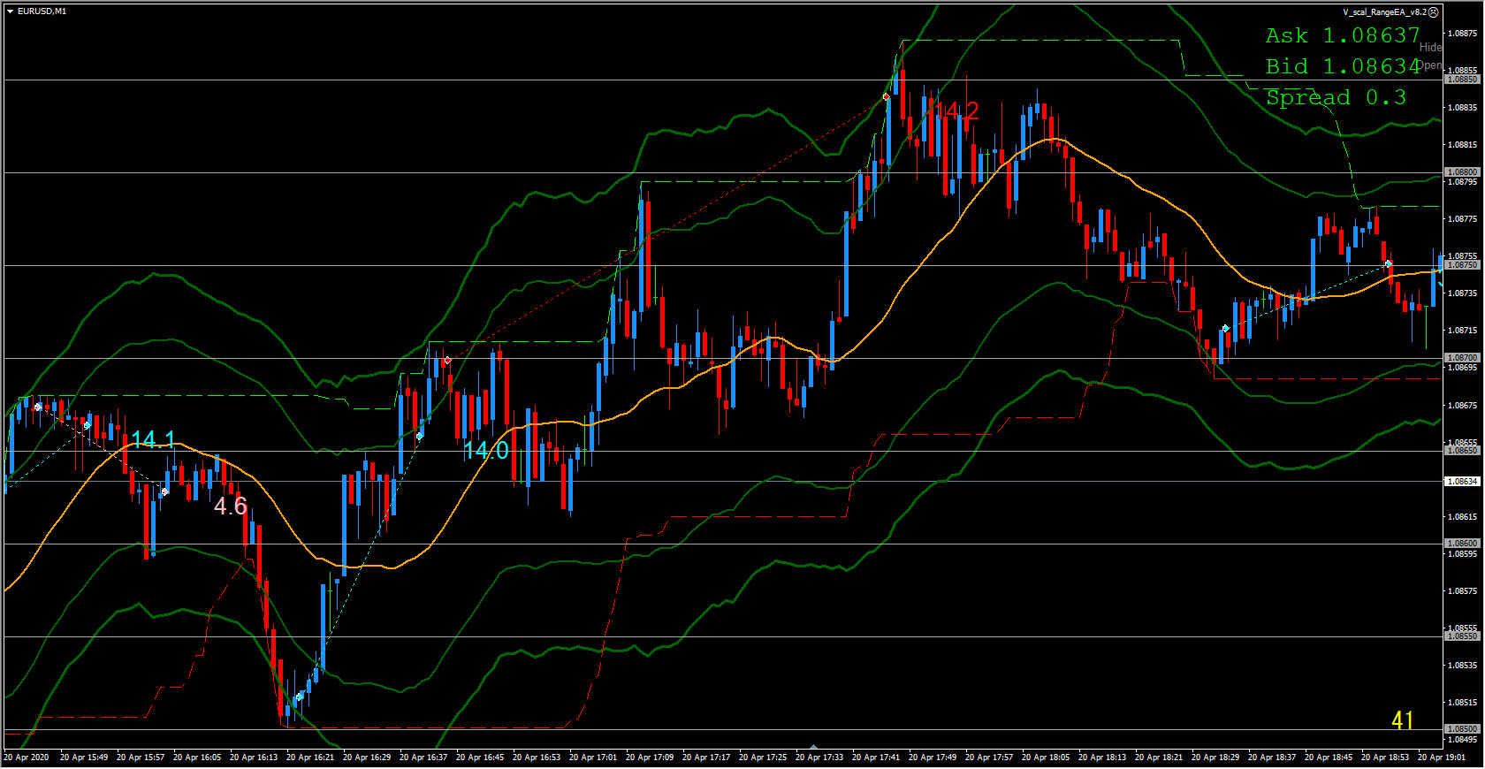The width and height of the screenshot is (1485, 769).
Task: Click the yellow 41 counter label
Action: pyautogui.click(x=1402, y=720)
